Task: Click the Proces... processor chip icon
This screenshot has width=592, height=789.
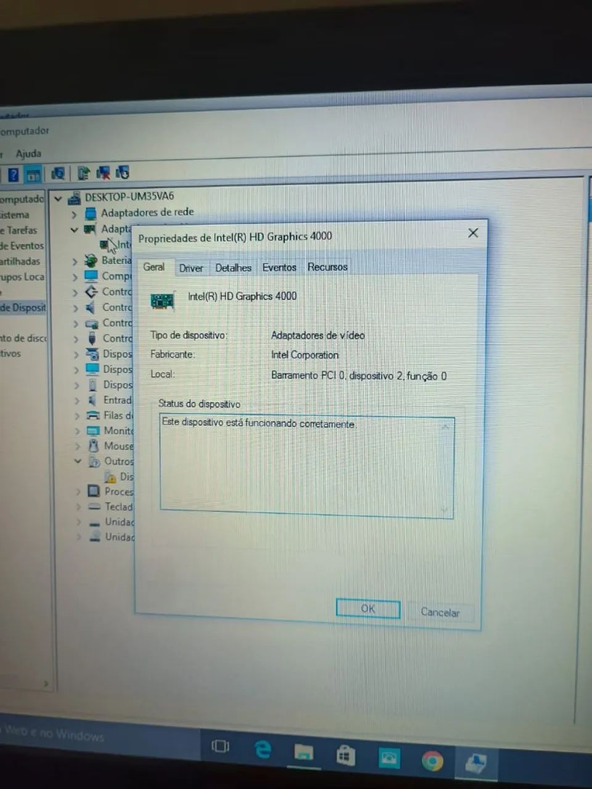Action: 94,491
